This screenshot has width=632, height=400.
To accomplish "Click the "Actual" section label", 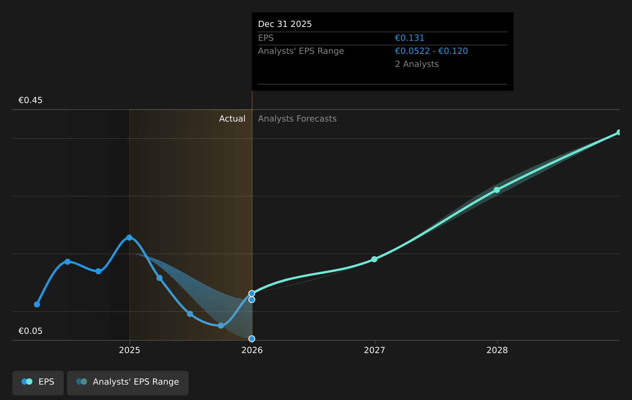I will click(x=232, y=119).
